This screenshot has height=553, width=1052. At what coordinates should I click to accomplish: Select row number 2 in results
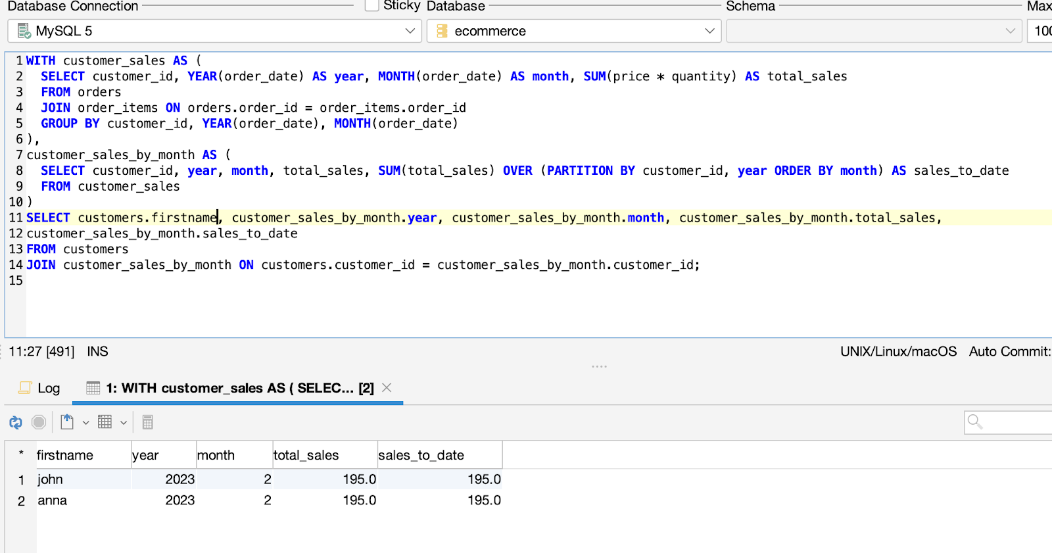tap(21, 501)
